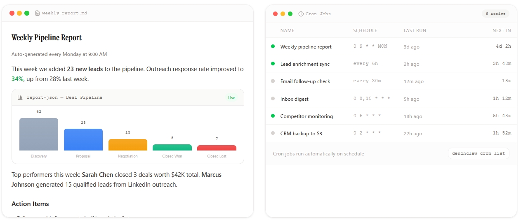The width and height of the screenshot is (521, 220).
Task: Click the gray Discovery bar in chart
Action: pos(39,134)
